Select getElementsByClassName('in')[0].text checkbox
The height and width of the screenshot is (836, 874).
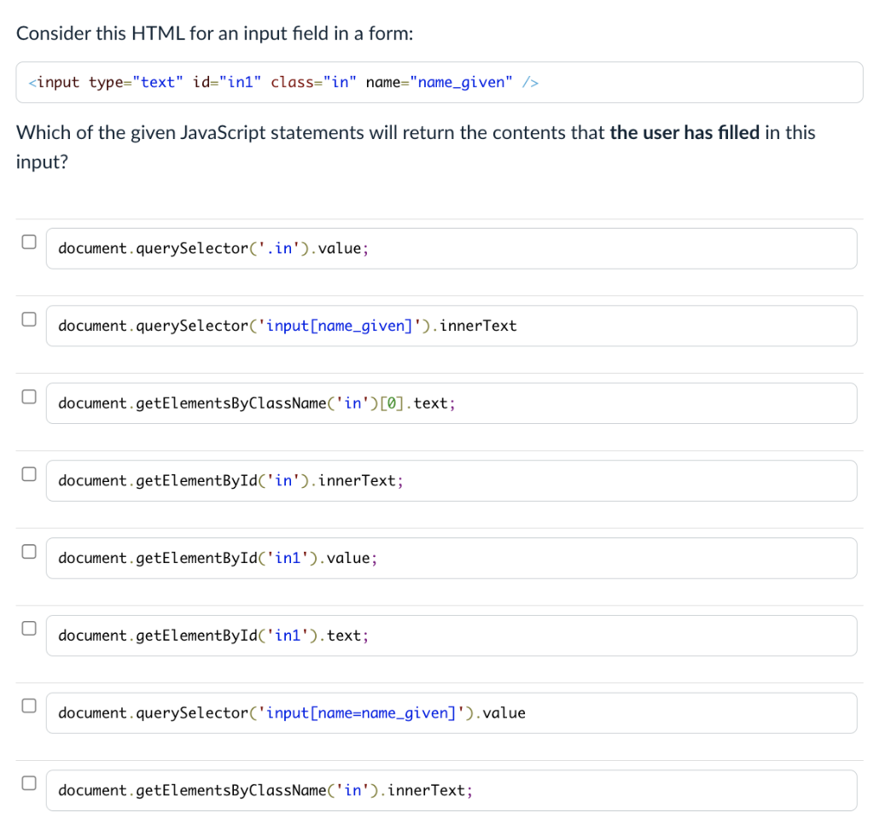(29, 397)
